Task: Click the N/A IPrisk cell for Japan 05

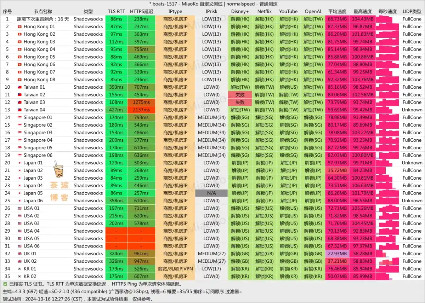Action: tap(211, 193)
